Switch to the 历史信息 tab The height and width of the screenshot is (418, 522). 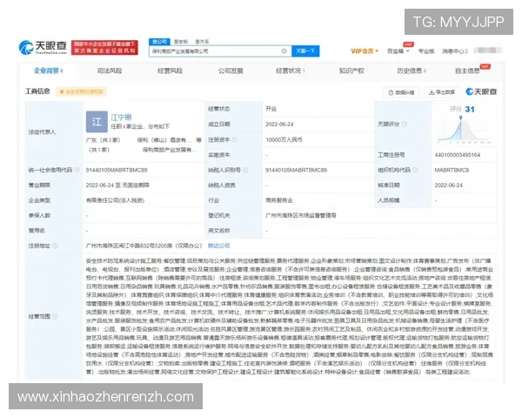412,71
